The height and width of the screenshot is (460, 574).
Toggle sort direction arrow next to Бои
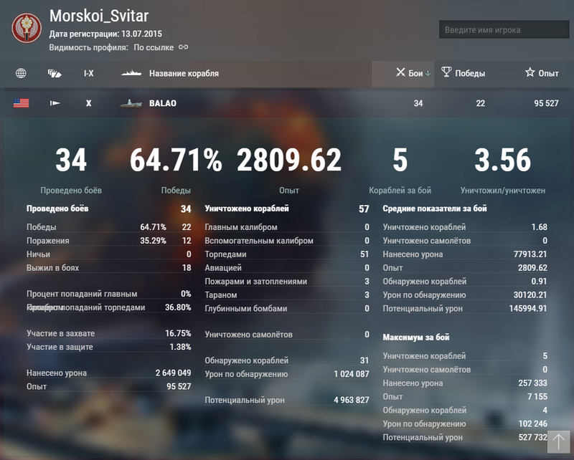click(x=428, y=73)
